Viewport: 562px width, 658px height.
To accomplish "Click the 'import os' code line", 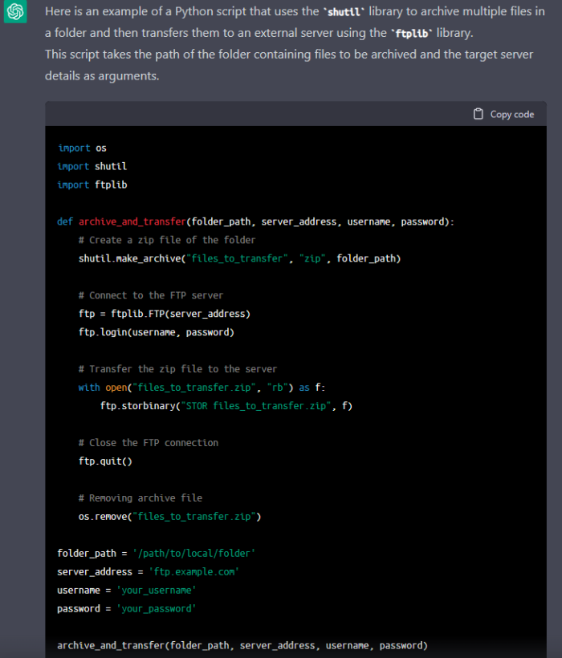I will (x=82, y=148).
